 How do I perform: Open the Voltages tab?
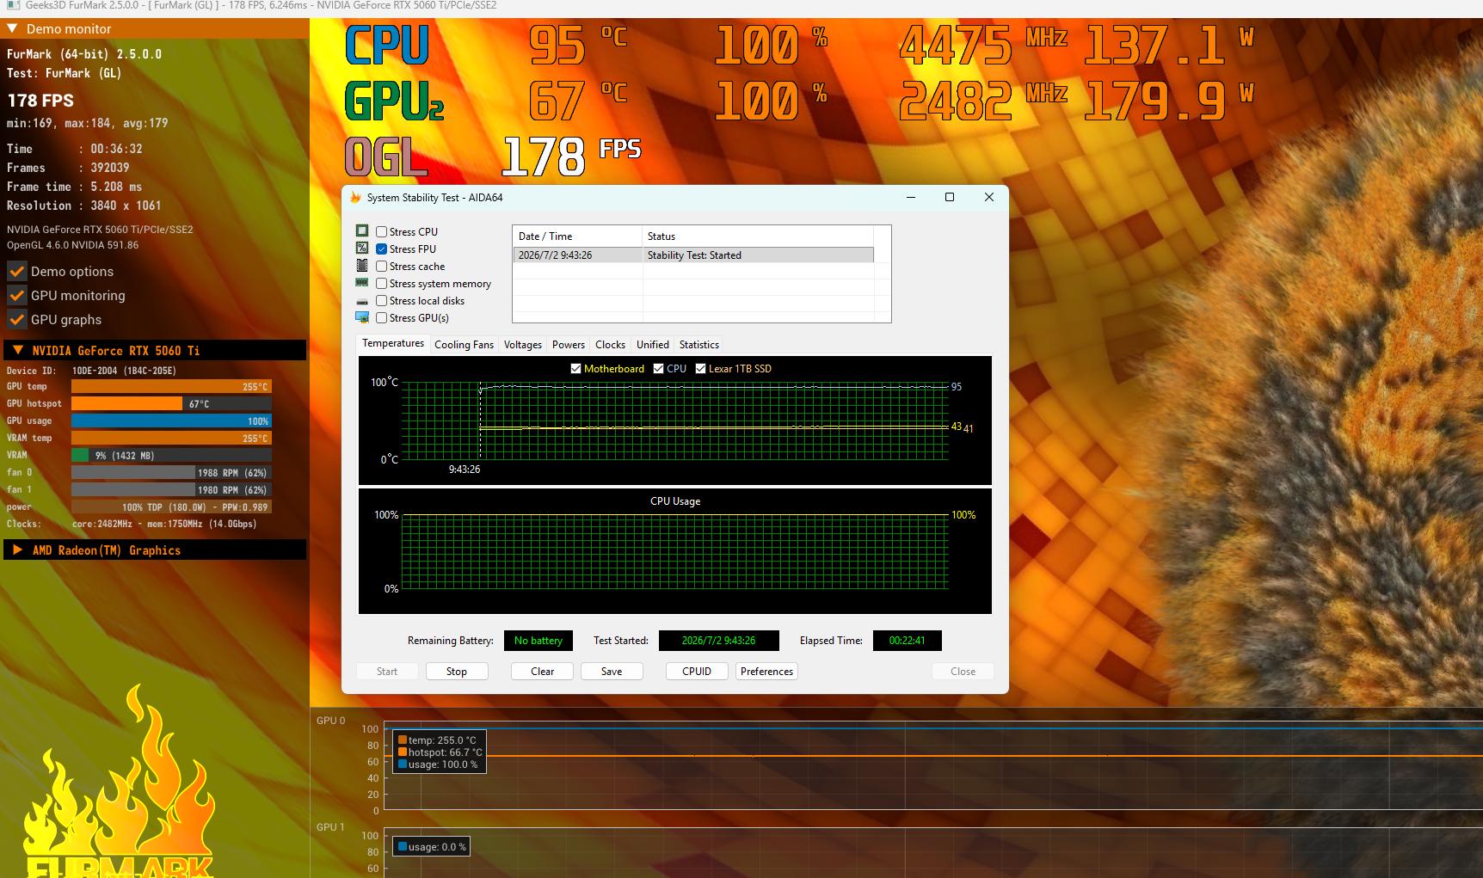523,345
